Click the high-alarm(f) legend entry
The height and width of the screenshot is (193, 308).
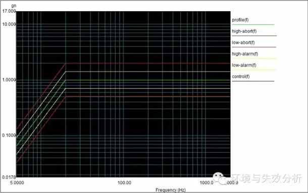(245, 54)
